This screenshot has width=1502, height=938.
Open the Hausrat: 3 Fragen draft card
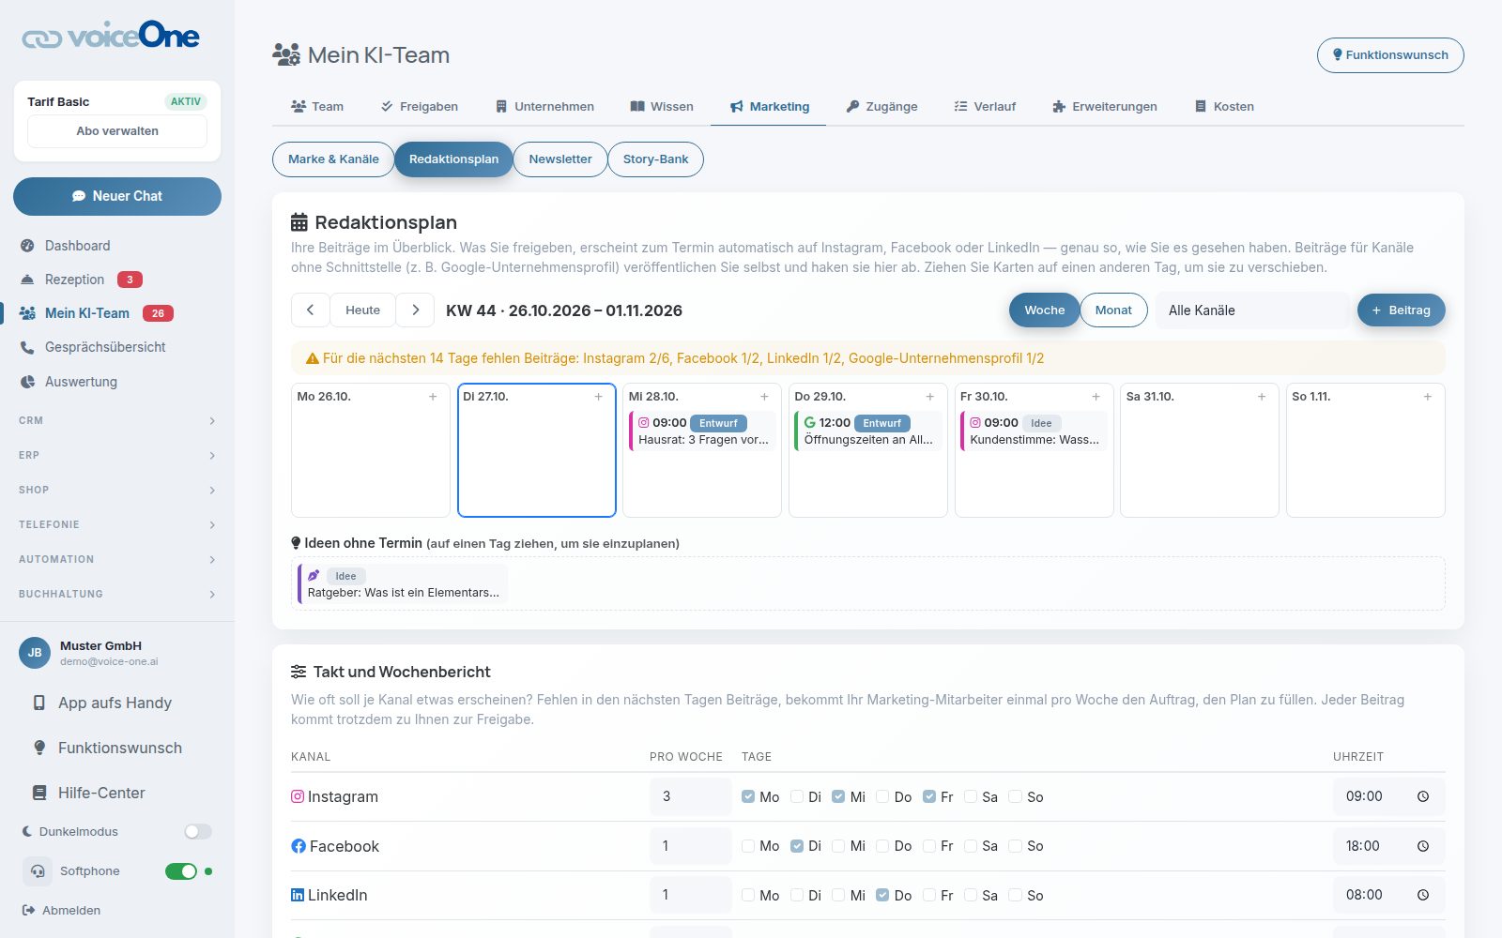coord(702,431)
